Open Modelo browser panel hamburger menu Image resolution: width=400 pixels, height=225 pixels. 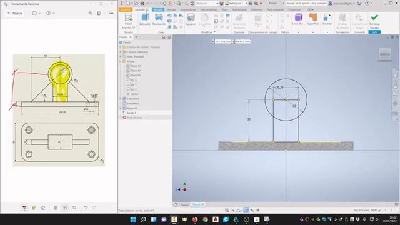[169, 37]
